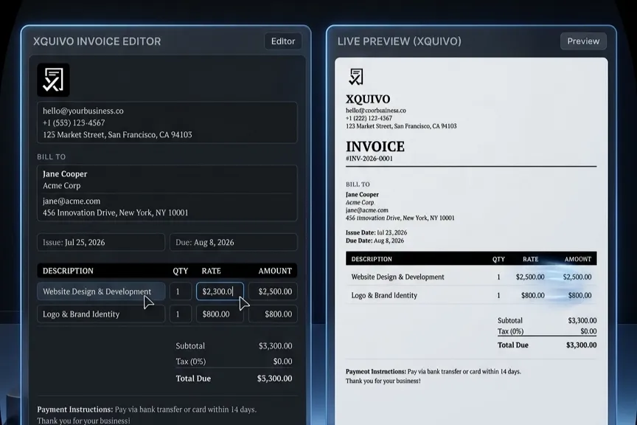
Task: Click the XQUIVO INVOICE EDITOR panel title
Action: [x=97, y=41]
